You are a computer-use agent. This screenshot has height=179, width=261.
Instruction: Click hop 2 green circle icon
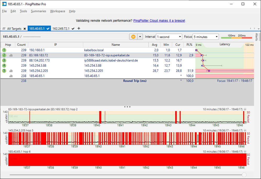(4, 55)
